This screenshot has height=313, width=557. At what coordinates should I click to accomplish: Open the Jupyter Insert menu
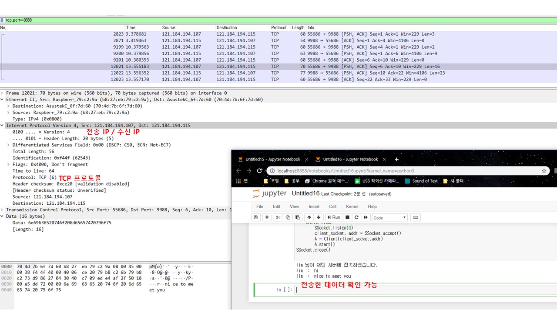(314, 206)
